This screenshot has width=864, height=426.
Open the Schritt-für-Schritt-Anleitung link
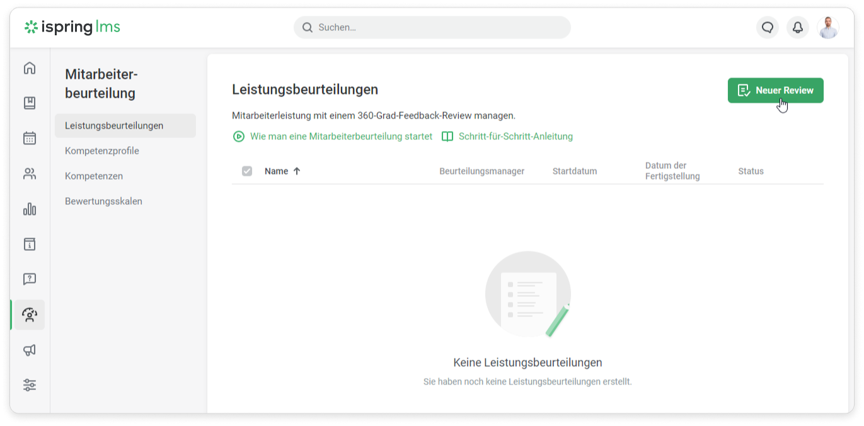pyautogui.click(x=515, y=137)
